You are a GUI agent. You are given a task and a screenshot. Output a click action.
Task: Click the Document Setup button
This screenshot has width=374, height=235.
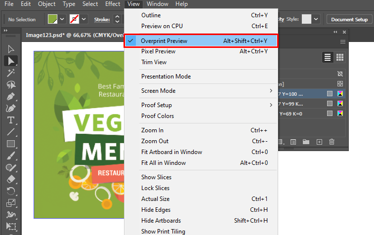[x=349, y=19]
